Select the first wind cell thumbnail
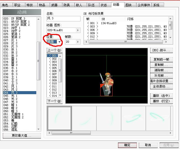The image size is (180, 149). coord(59,118)
